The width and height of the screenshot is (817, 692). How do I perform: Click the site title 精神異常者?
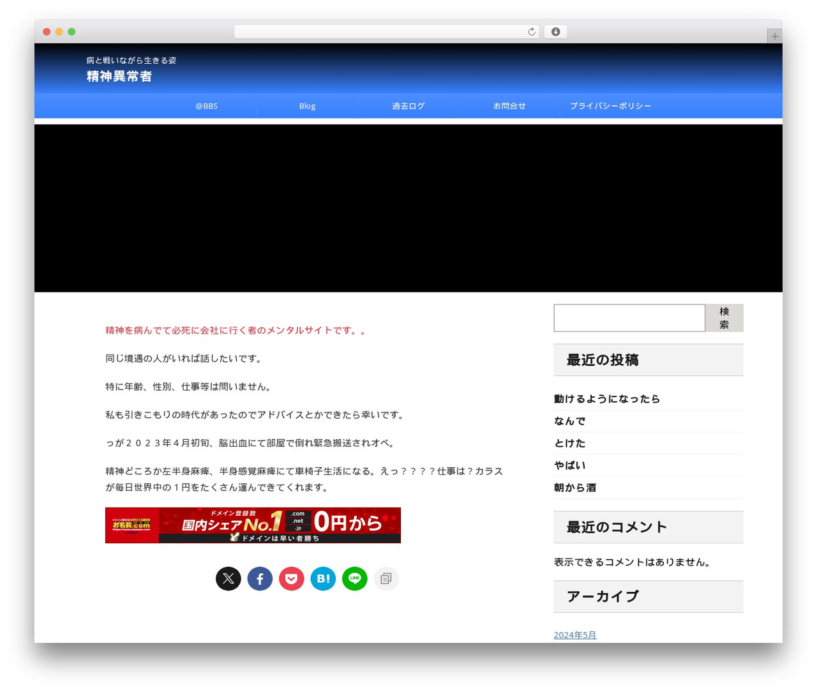tap(119, 77)
